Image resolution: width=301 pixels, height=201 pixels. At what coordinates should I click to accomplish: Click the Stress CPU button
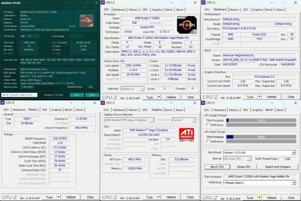(243, 167)
